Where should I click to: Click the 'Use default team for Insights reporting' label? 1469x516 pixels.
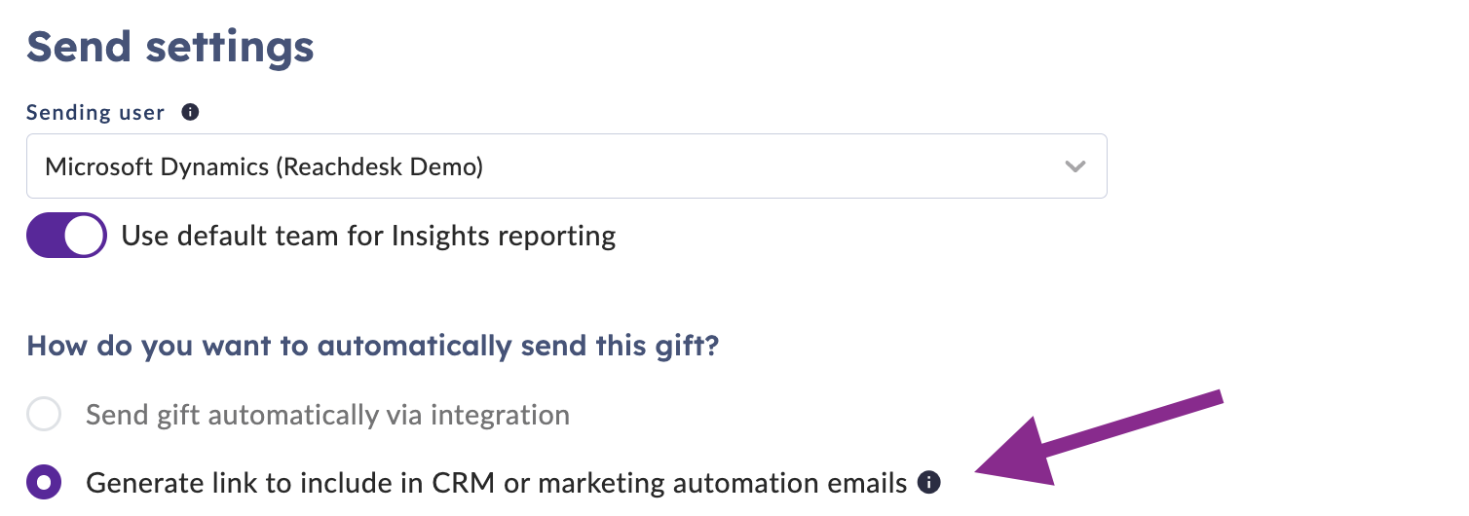[x=368, y=237]
